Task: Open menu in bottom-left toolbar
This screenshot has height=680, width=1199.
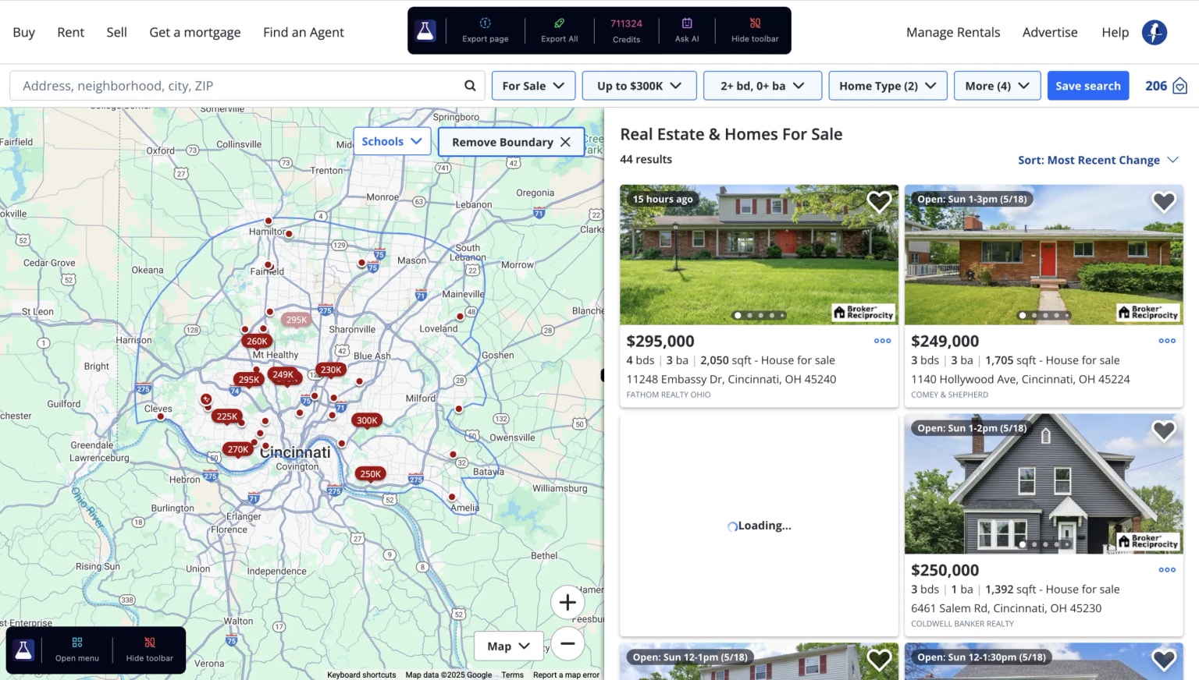Action: coord(76,650)
